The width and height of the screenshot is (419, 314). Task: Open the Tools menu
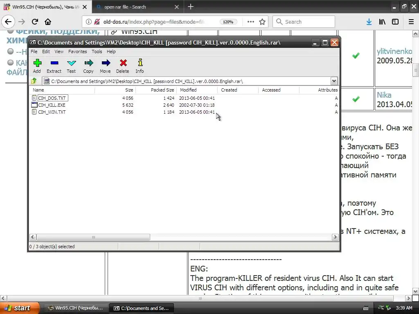[x=97, y=52]
